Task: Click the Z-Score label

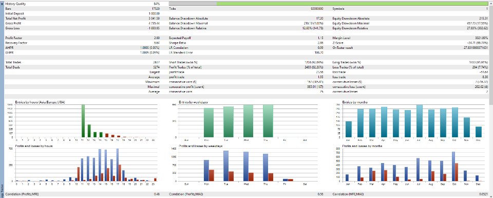Action: coord(338,43)
